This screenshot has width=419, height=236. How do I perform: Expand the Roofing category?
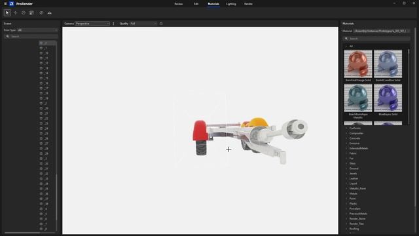(x=346, y=229)
